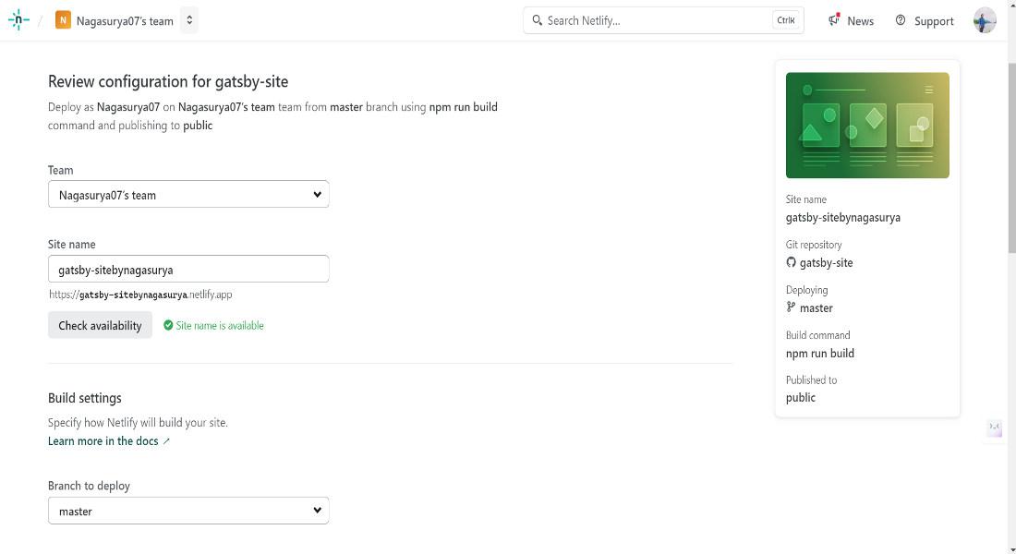The height and width of the screenshot is (554, 1016).
Task: Open the Team dropdown showing Nagasurya07's team
Action: [x=188, y=194]
